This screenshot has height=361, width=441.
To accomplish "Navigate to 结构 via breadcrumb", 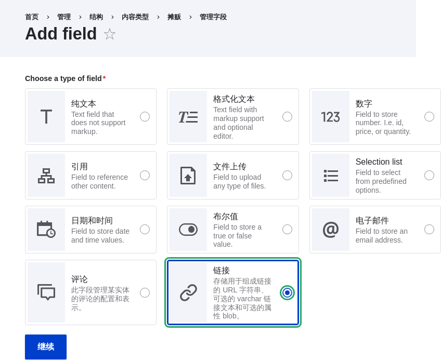I will click(x=96, y=17).
